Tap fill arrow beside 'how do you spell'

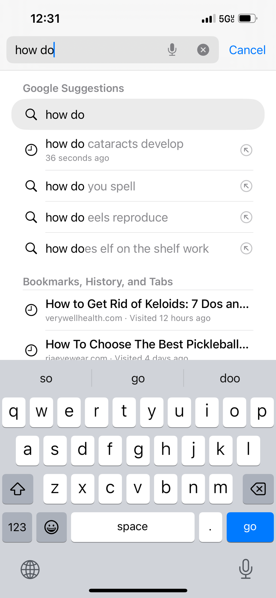(246, 186)
